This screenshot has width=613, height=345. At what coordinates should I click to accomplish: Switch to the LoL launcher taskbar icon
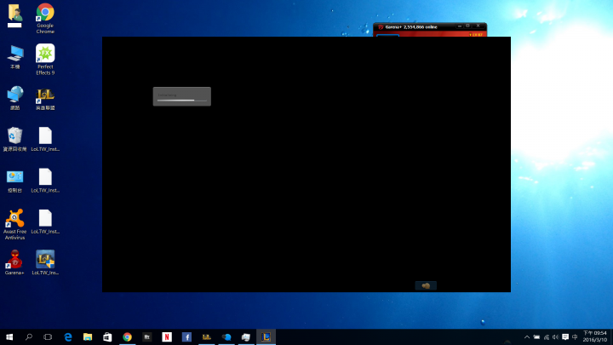pyautogui.click(x=206, y=336)
